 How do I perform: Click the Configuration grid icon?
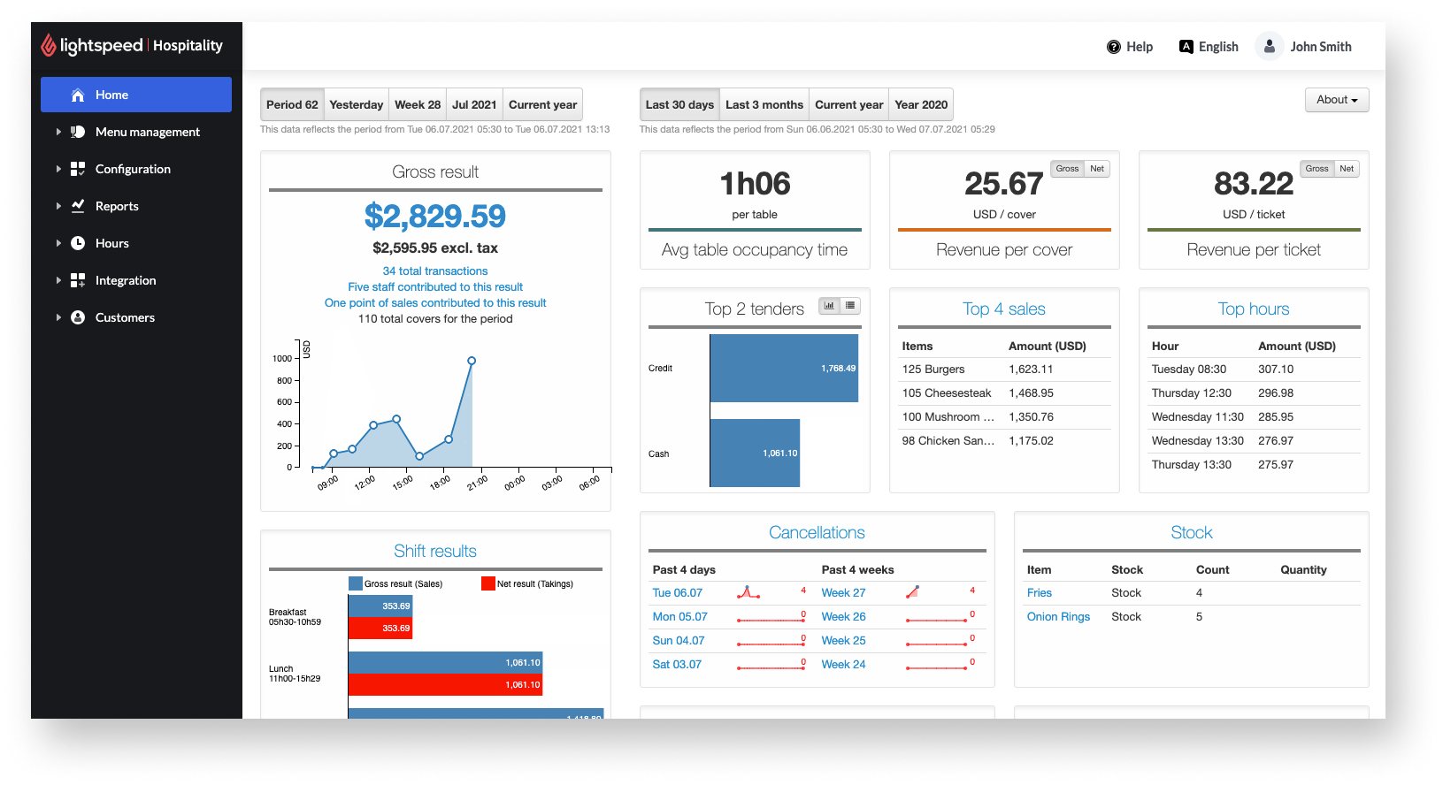78,169
